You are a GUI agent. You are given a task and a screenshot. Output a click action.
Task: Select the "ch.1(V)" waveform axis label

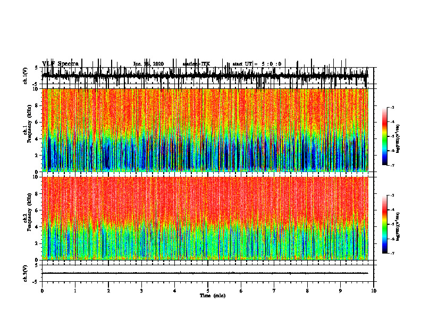pyautogui.click(x=26, y=76)
